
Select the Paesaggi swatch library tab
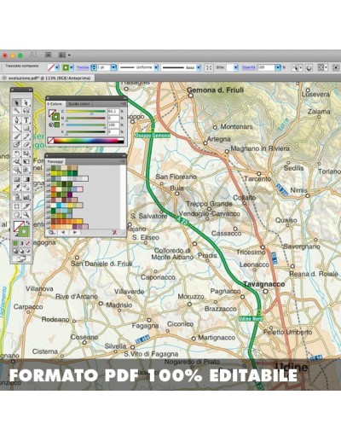click(x=55, y=161)
